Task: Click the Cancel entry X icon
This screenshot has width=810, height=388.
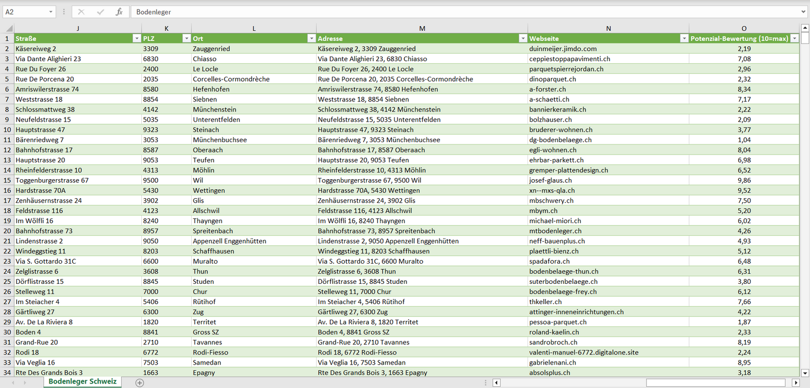Action: pyautogui.click(x=81, y=12)
